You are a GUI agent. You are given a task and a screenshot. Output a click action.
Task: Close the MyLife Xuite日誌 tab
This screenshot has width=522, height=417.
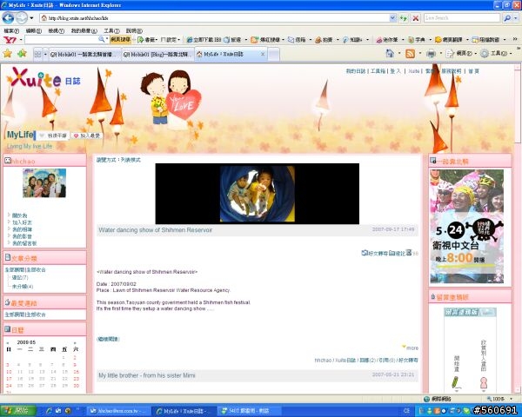point(263,54)
